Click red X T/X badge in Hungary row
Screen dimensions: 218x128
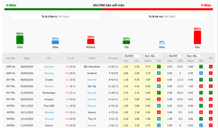pyautogui.click(x=211, y=99)
